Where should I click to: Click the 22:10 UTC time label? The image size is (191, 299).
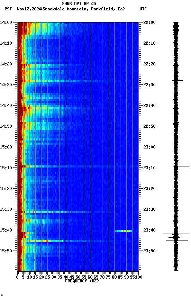(x=149, y=43)
